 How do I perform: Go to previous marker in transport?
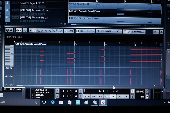coord(86,97)
